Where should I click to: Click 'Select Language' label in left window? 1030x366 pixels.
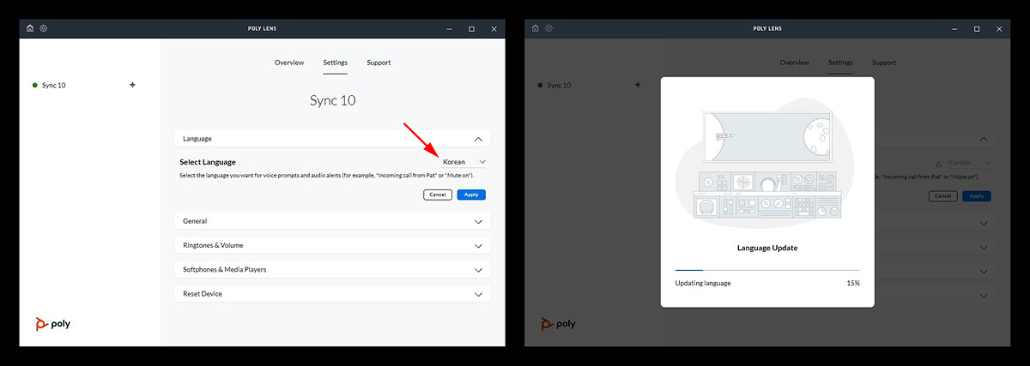208,162
